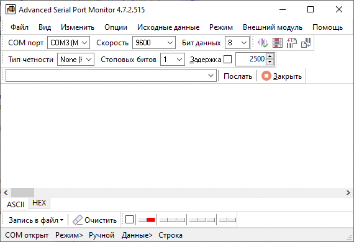The width and height of the screenshot is (354, 242).
Task: Open the Изменить menu
Action: [x=78, y=27]
